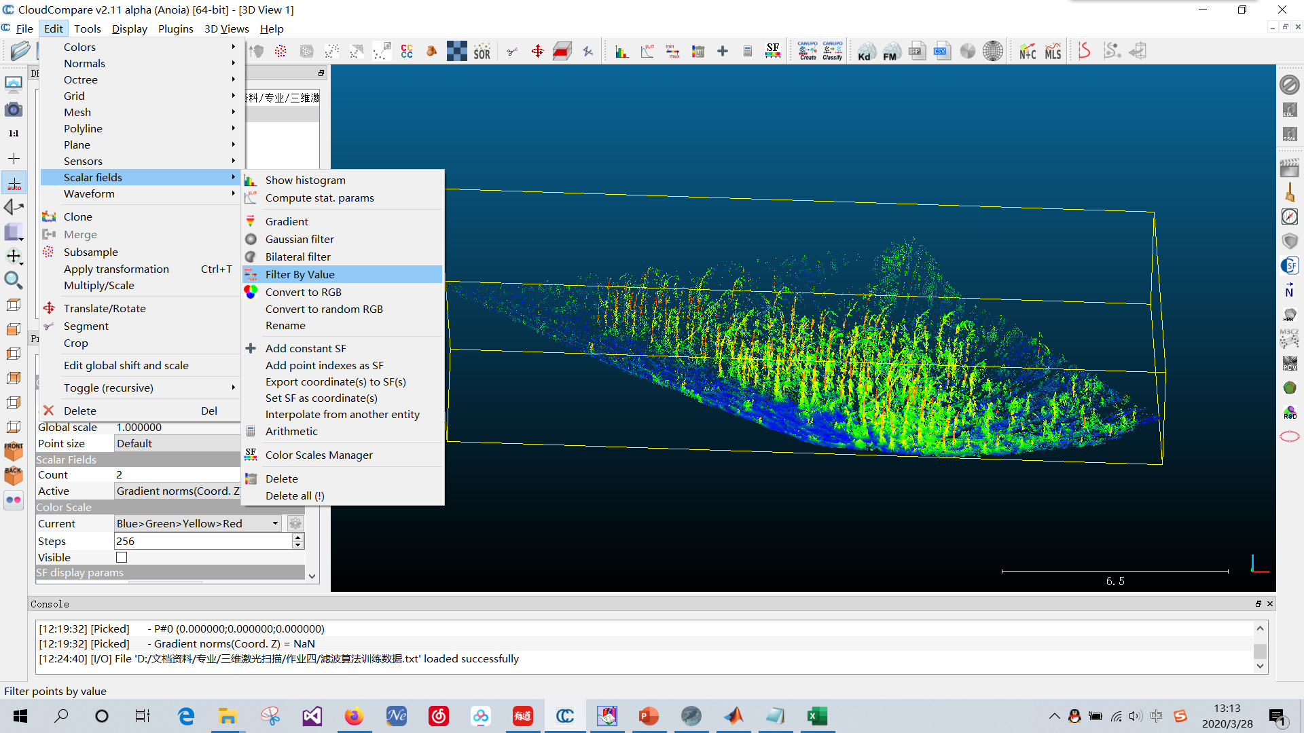The width and height of the screenshot is (1304, 733).
Task: Click the CANUPO Classify plugin icon
Action: [832, 51]
